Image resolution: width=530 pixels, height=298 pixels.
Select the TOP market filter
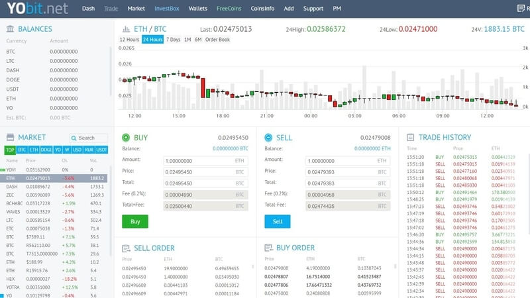tap(10, 150)
